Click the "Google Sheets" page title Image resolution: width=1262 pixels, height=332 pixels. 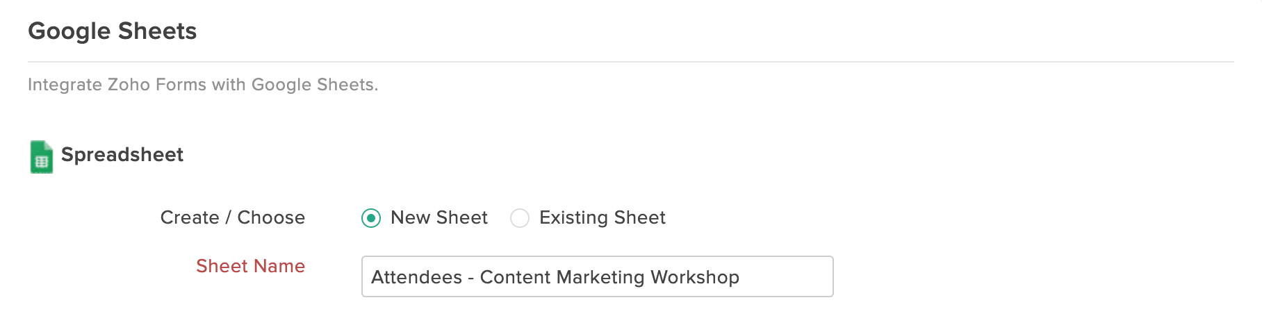click(x=112, y=31)
